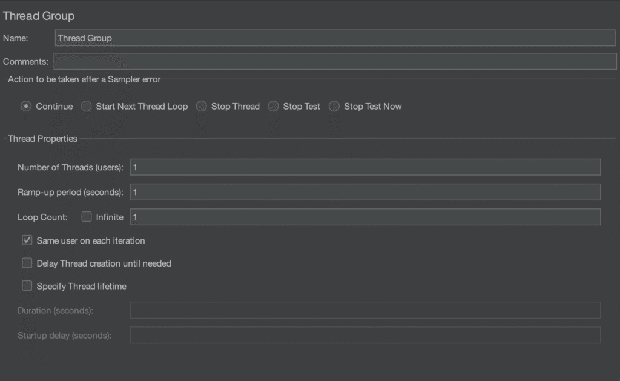
Task: Focus the Startup delay (seconds) field
Action: (364, 335)
